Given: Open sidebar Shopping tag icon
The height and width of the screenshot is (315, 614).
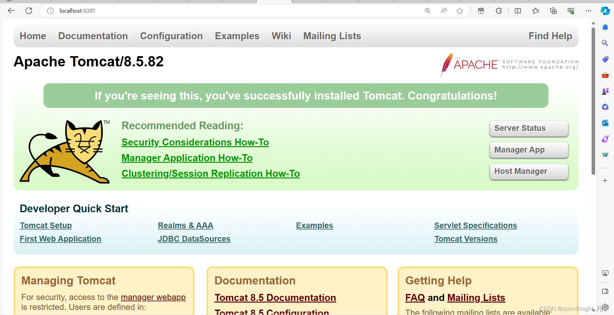Looking at the screenshot, I should click(605, 59).
